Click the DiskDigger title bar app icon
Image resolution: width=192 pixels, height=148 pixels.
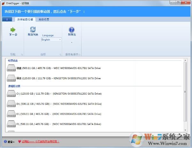point(4,3)
